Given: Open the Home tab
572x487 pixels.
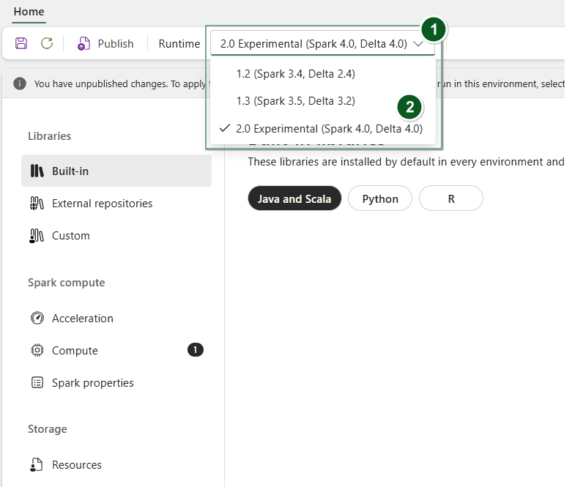Looking at the screenshot, I should pos(29,12).
